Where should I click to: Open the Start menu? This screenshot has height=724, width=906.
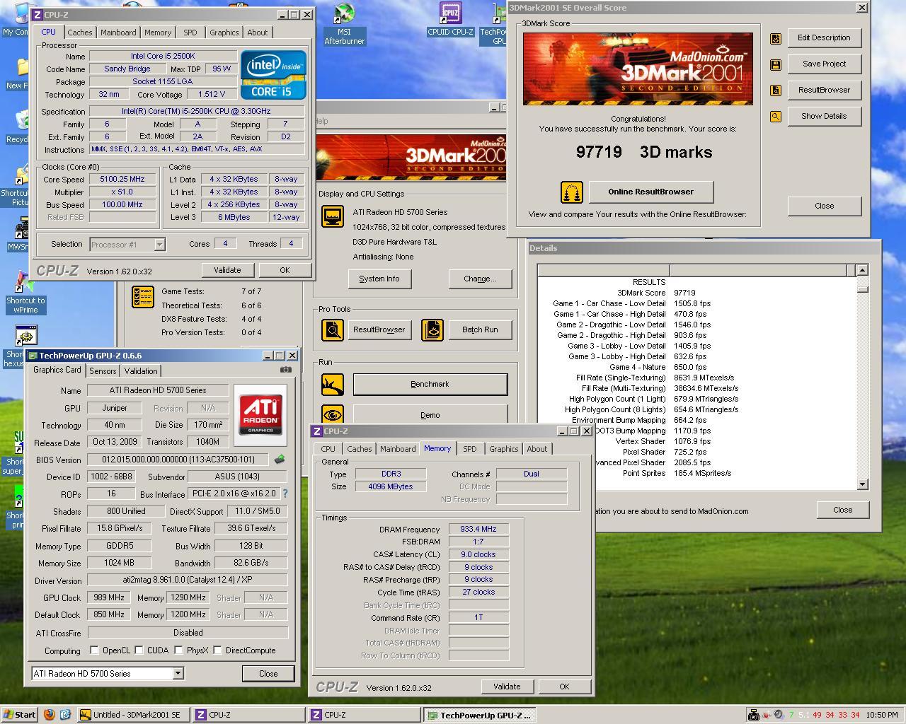click(x=19, y=715)
